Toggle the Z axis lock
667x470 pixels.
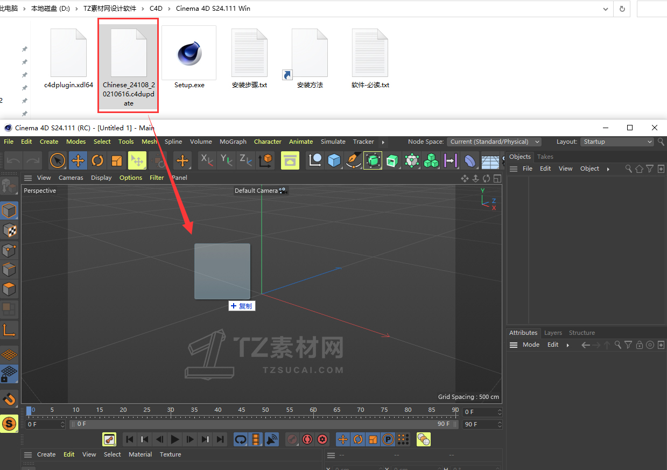tap(245, 160)
